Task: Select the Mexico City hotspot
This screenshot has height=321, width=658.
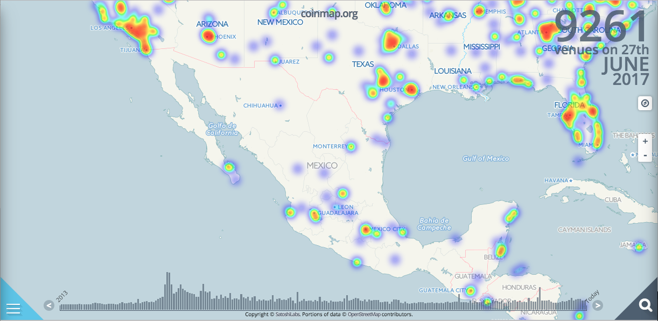Action: (366, 230)
